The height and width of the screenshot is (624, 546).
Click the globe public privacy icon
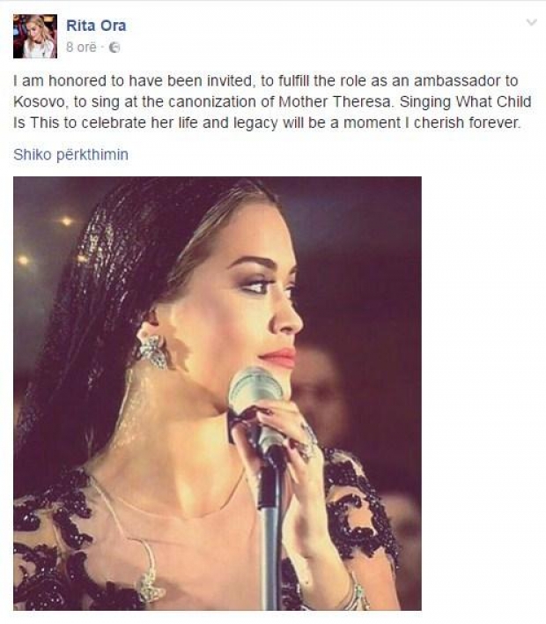point(114,48)
